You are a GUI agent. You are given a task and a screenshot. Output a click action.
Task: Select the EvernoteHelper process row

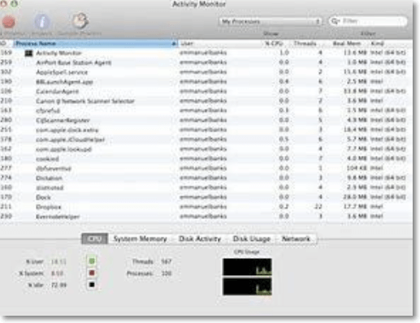pyautogui.click(x=206, y=216)
